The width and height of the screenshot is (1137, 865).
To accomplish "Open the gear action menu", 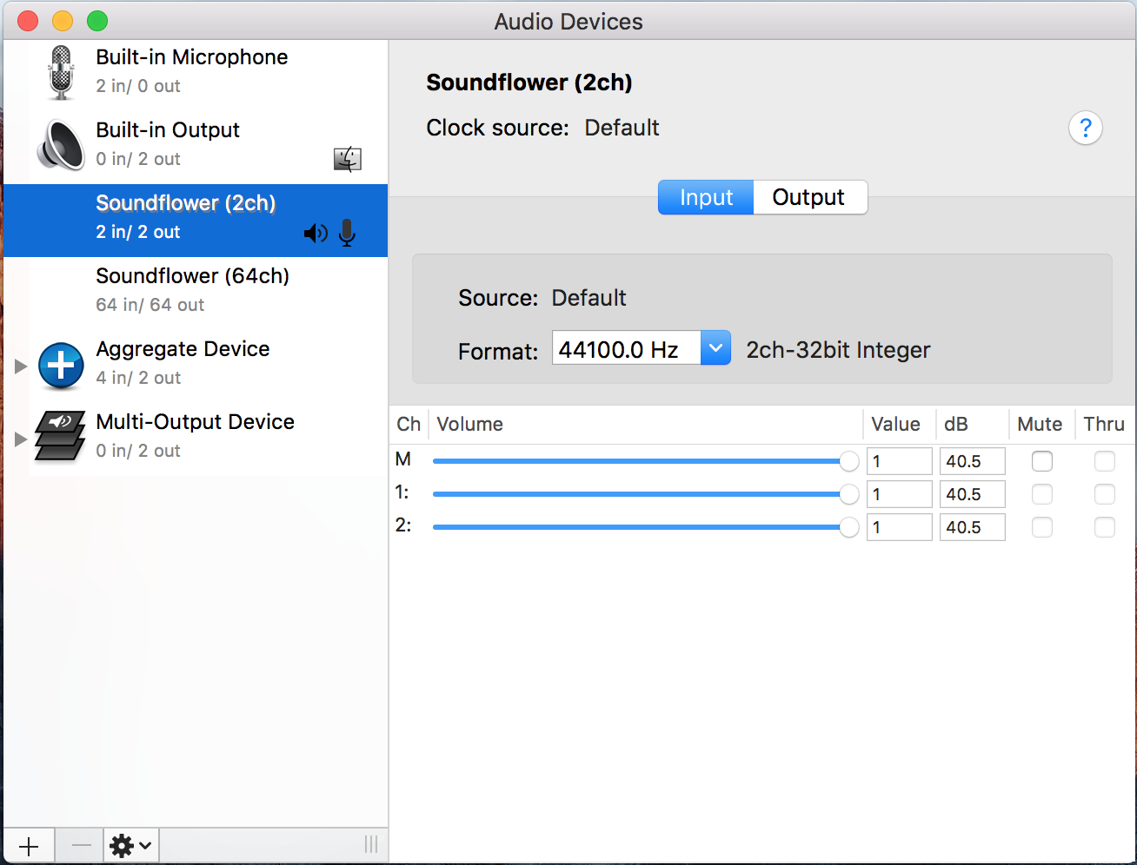I will (x=131, y=846).
